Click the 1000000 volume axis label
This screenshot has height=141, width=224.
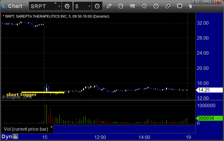[x=206, y=105]
